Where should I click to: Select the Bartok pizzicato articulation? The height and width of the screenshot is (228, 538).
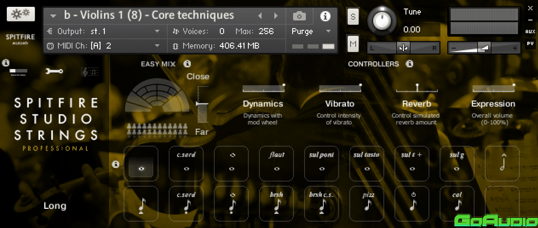pos(412,204)
